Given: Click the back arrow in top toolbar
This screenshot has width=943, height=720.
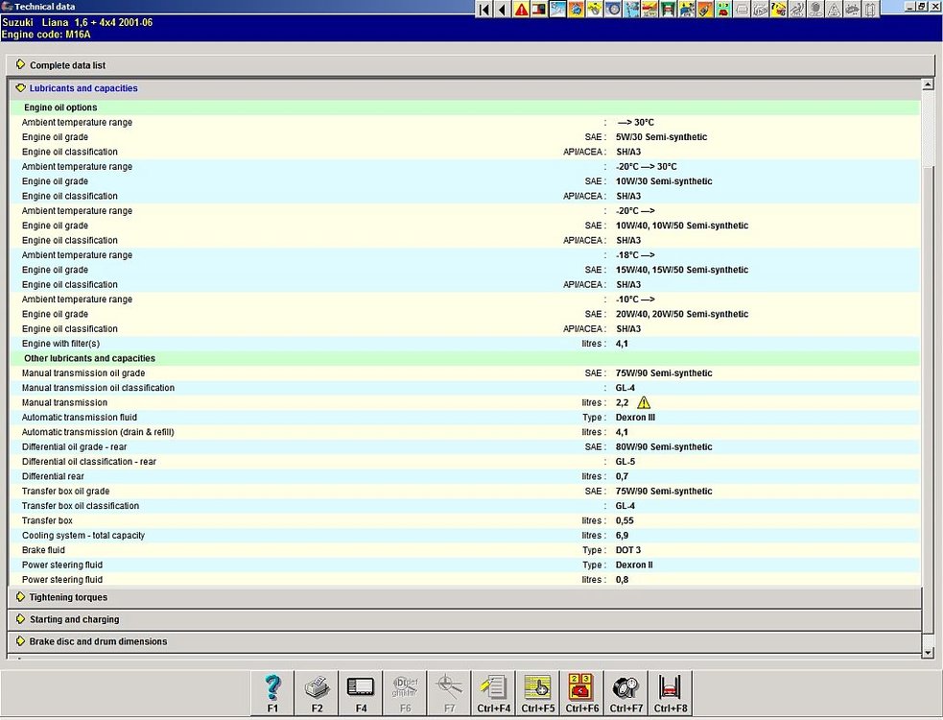Looking at the screenshot, I should (502, 10).
